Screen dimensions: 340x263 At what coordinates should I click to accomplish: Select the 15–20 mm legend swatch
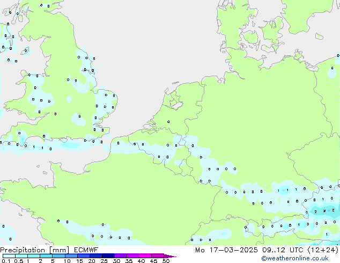pos(83,256)
